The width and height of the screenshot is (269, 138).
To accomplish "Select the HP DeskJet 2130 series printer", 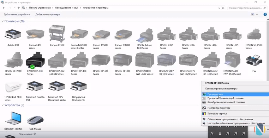I will click(x=13, y=87).
